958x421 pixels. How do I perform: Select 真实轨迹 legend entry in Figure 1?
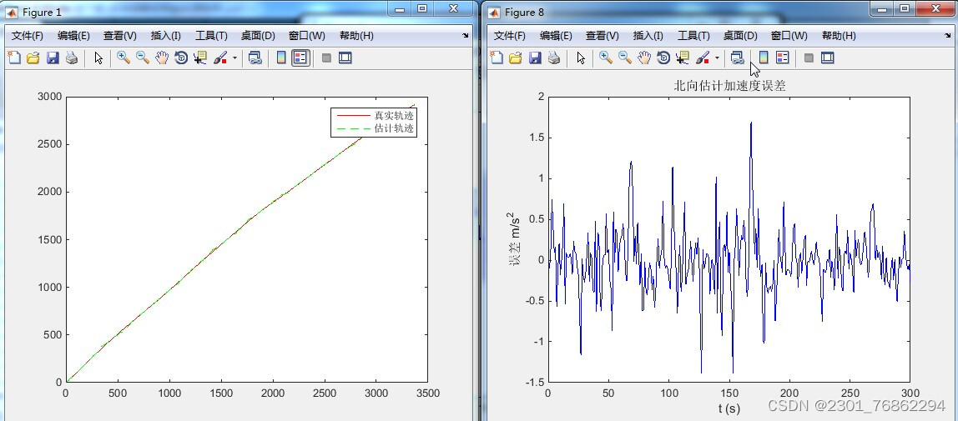[x=375, y=115]
